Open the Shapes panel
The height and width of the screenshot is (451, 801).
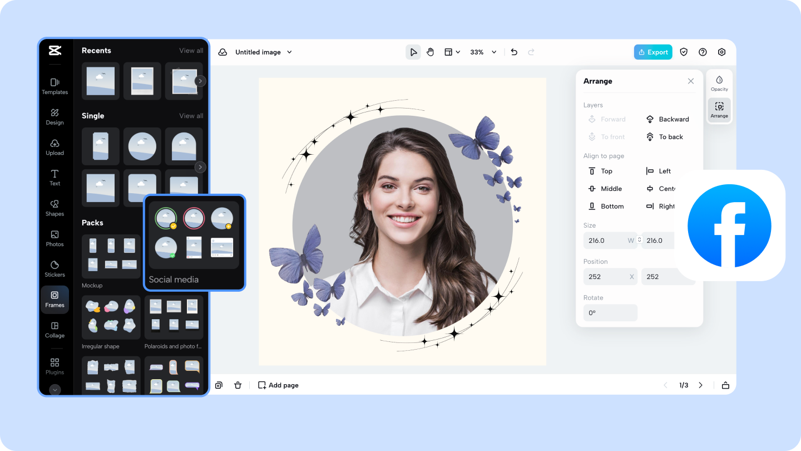tap(55, 208)
